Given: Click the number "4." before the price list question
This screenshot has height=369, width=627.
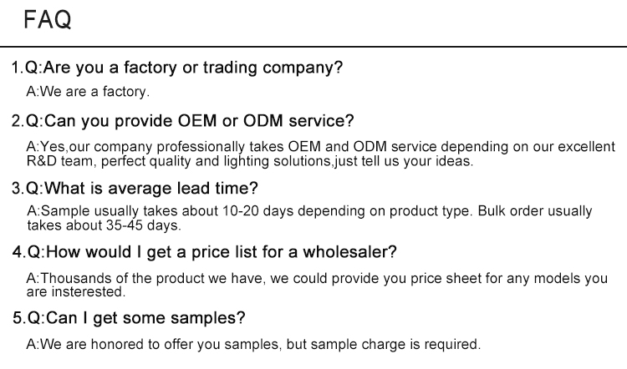Looking at the screenshot, I should tap(18, 251).
